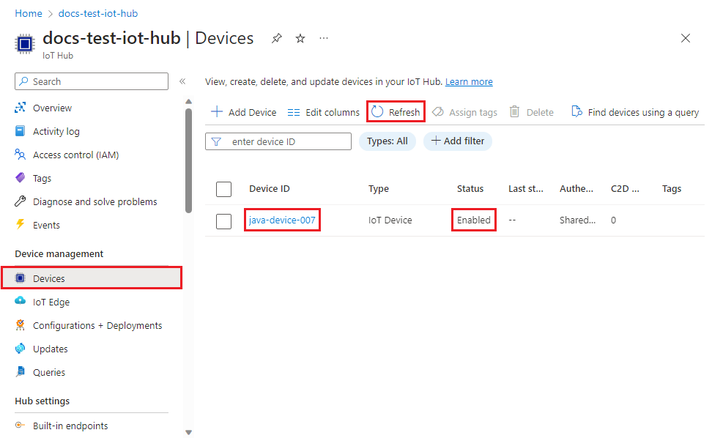Click the Queries document icon
The height and width of the screenshot is (438, 712).
click(x=20, y=372)
